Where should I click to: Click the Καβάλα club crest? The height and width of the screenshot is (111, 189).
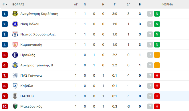pos(15,86)
